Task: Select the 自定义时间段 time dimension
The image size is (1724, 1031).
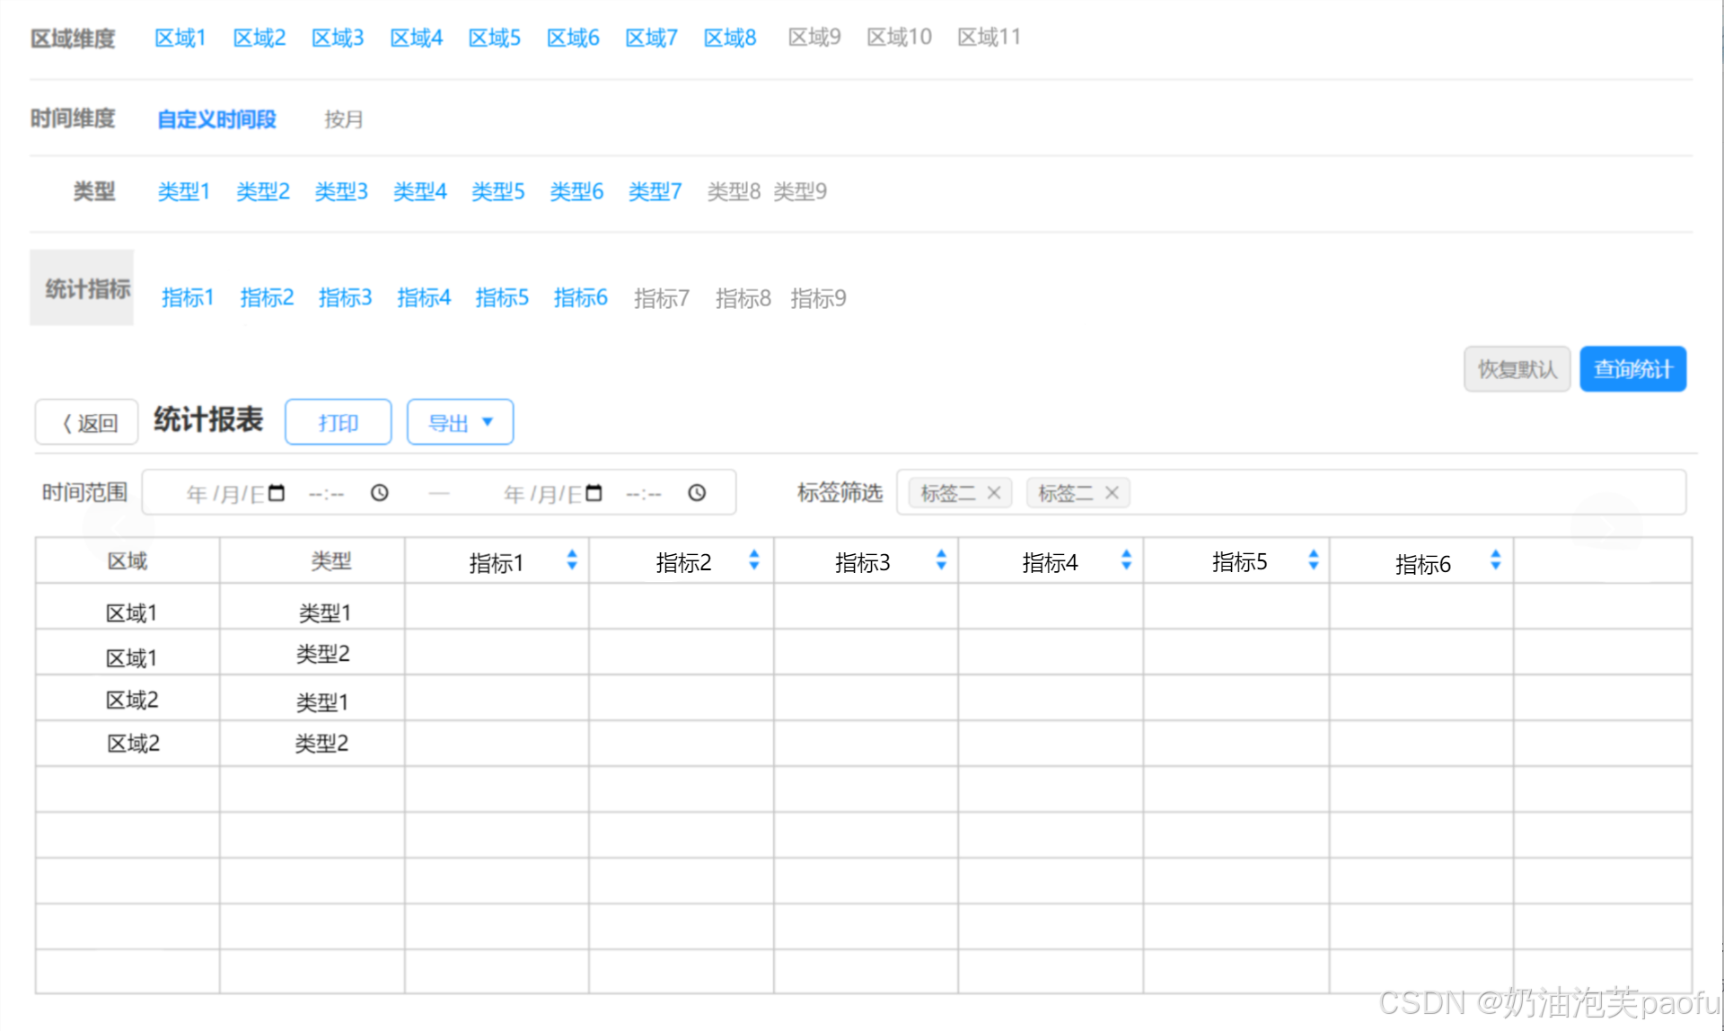Action: pos(216,119)
